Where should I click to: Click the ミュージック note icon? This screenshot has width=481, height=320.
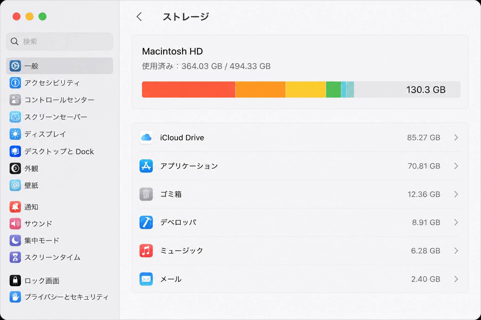tap(146, 251)
